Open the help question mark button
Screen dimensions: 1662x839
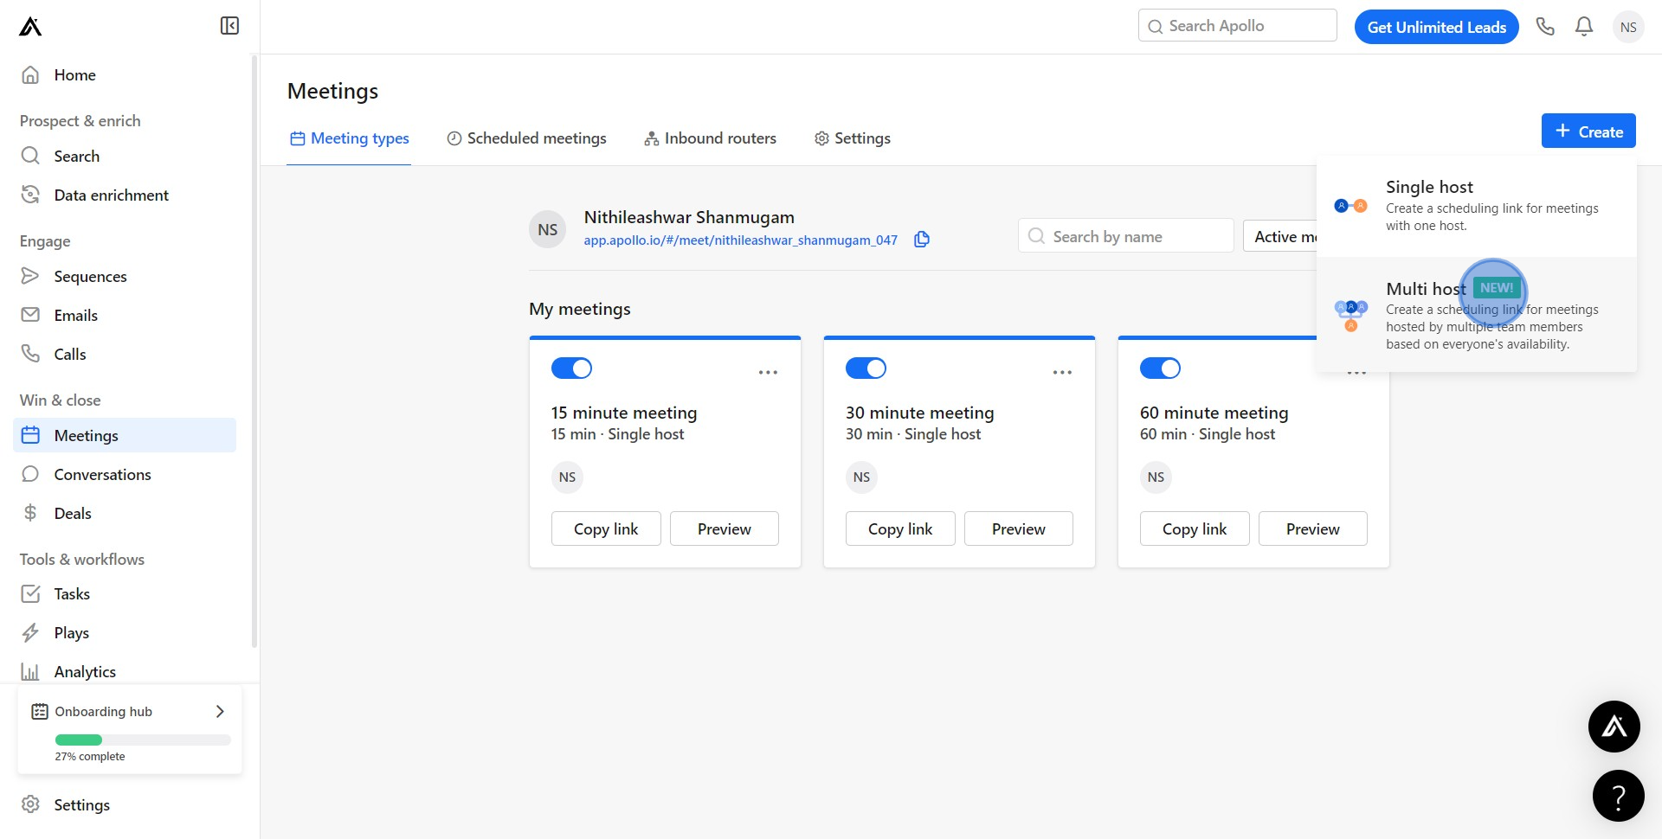pyautogui.click(x=1618, y=796)
